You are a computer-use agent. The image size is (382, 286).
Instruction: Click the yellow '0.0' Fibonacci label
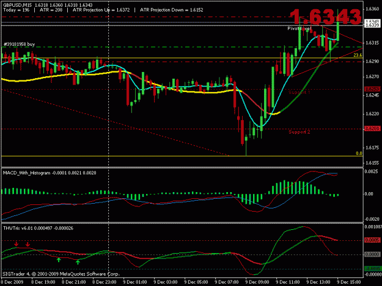pos(359,153)
